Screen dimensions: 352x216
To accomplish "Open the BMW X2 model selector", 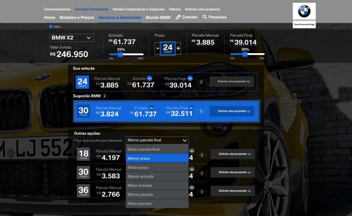I will (x=72, y=38).
